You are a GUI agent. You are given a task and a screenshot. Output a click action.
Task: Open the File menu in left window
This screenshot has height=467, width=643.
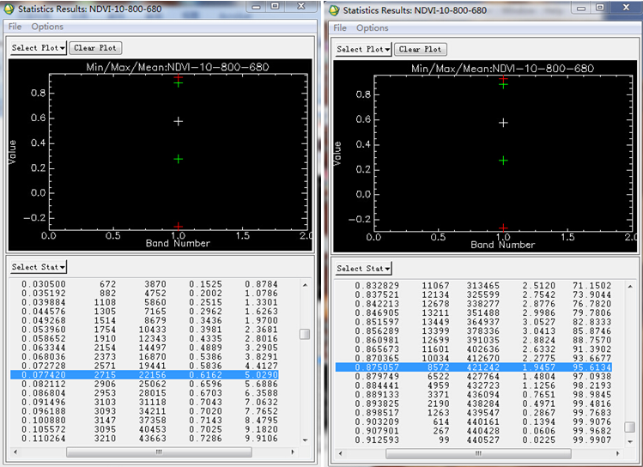pyautogui.click(x=15, y=27)
